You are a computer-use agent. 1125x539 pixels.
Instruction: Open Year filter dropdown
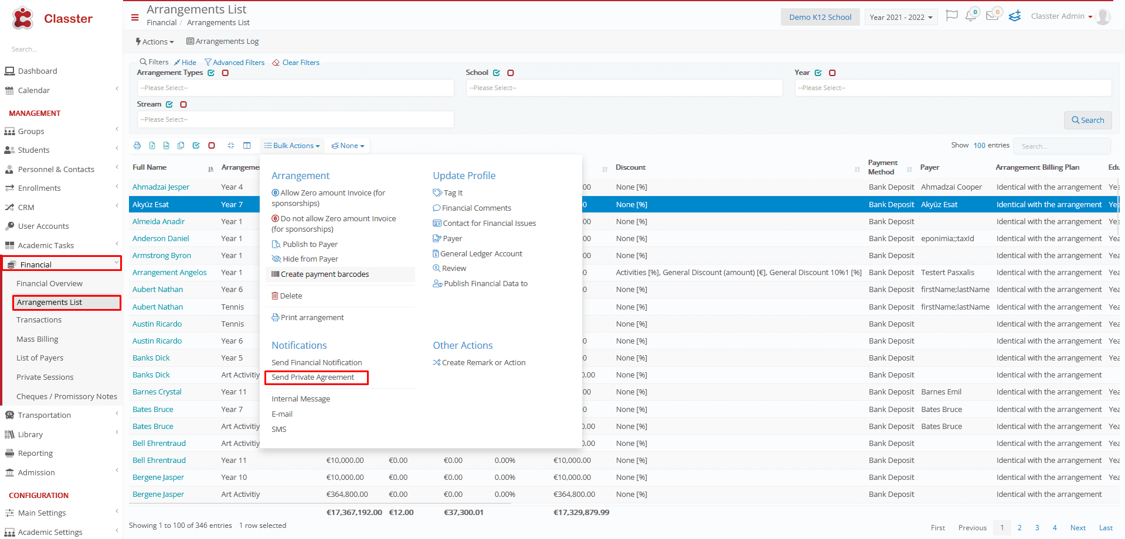pos(953,88)
